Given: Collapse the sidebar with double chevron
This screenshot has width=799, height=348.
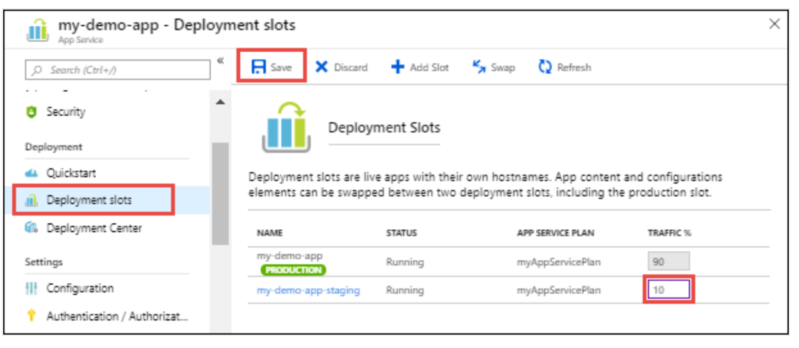Looking at the screenshot, I should [x=220, y=61].
